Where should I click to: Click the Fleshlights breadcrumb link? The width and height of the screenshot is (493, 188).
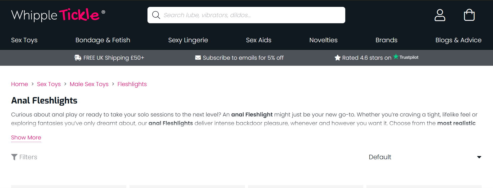[132, 84]
